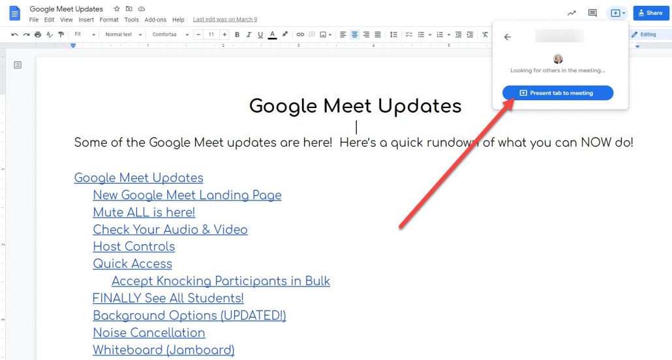Screen dimensions: 672x360
Task: Open the highlight color tool
Action: pyautogui.click(x=285, y=35)
